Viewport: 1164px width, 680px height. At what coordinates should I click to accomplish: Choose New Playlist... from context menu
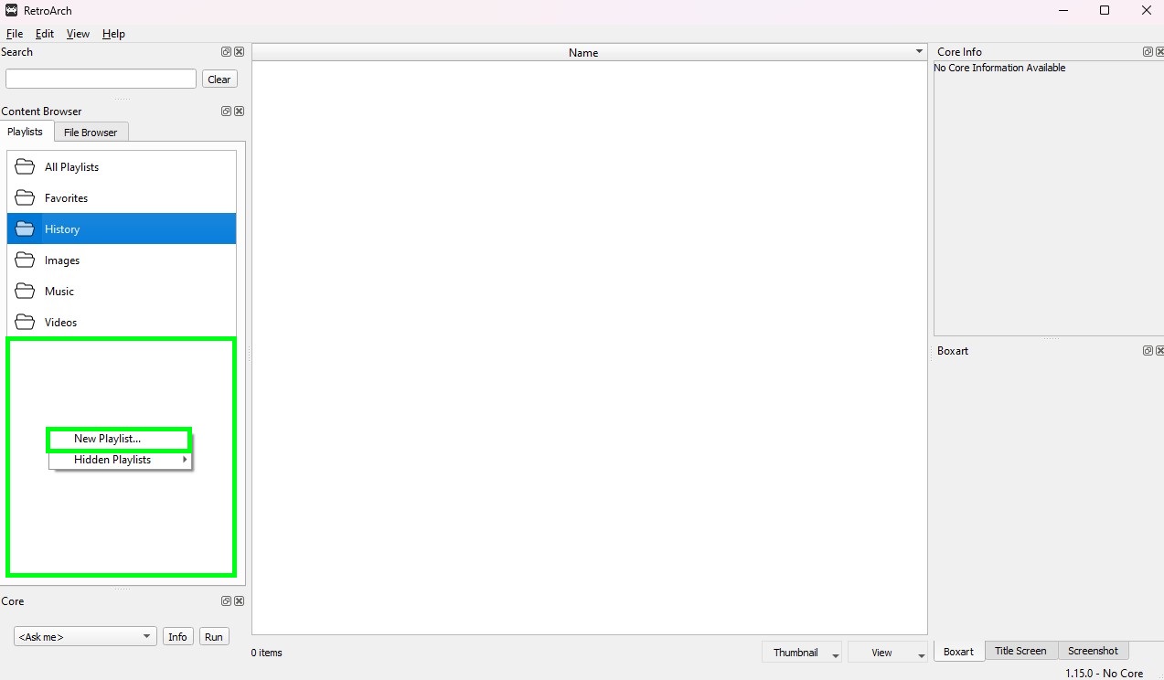pyautogui.click(x=119, y=439)
